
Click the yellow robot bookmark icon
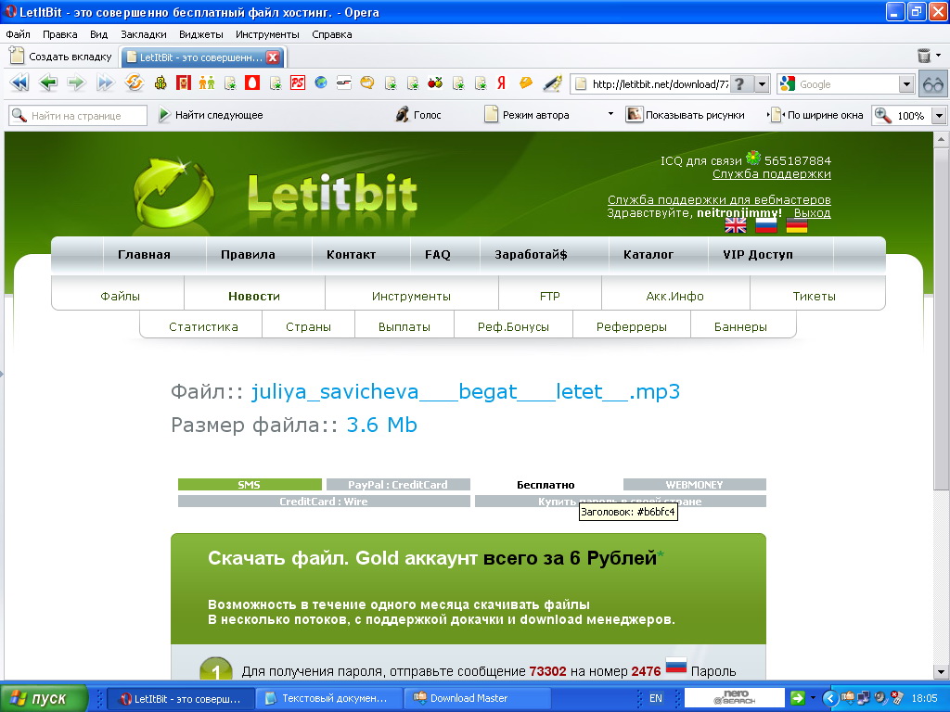pyautogui.click(x=160, y=83)
